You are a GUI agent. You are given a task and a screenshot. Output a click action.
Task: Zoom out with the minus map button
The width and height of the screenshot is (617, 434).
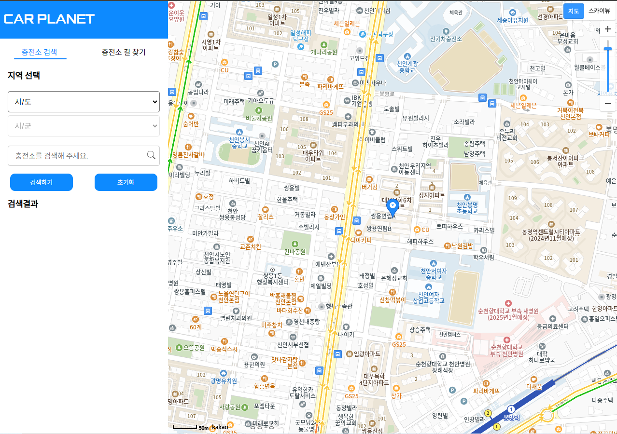click(608, 103)
